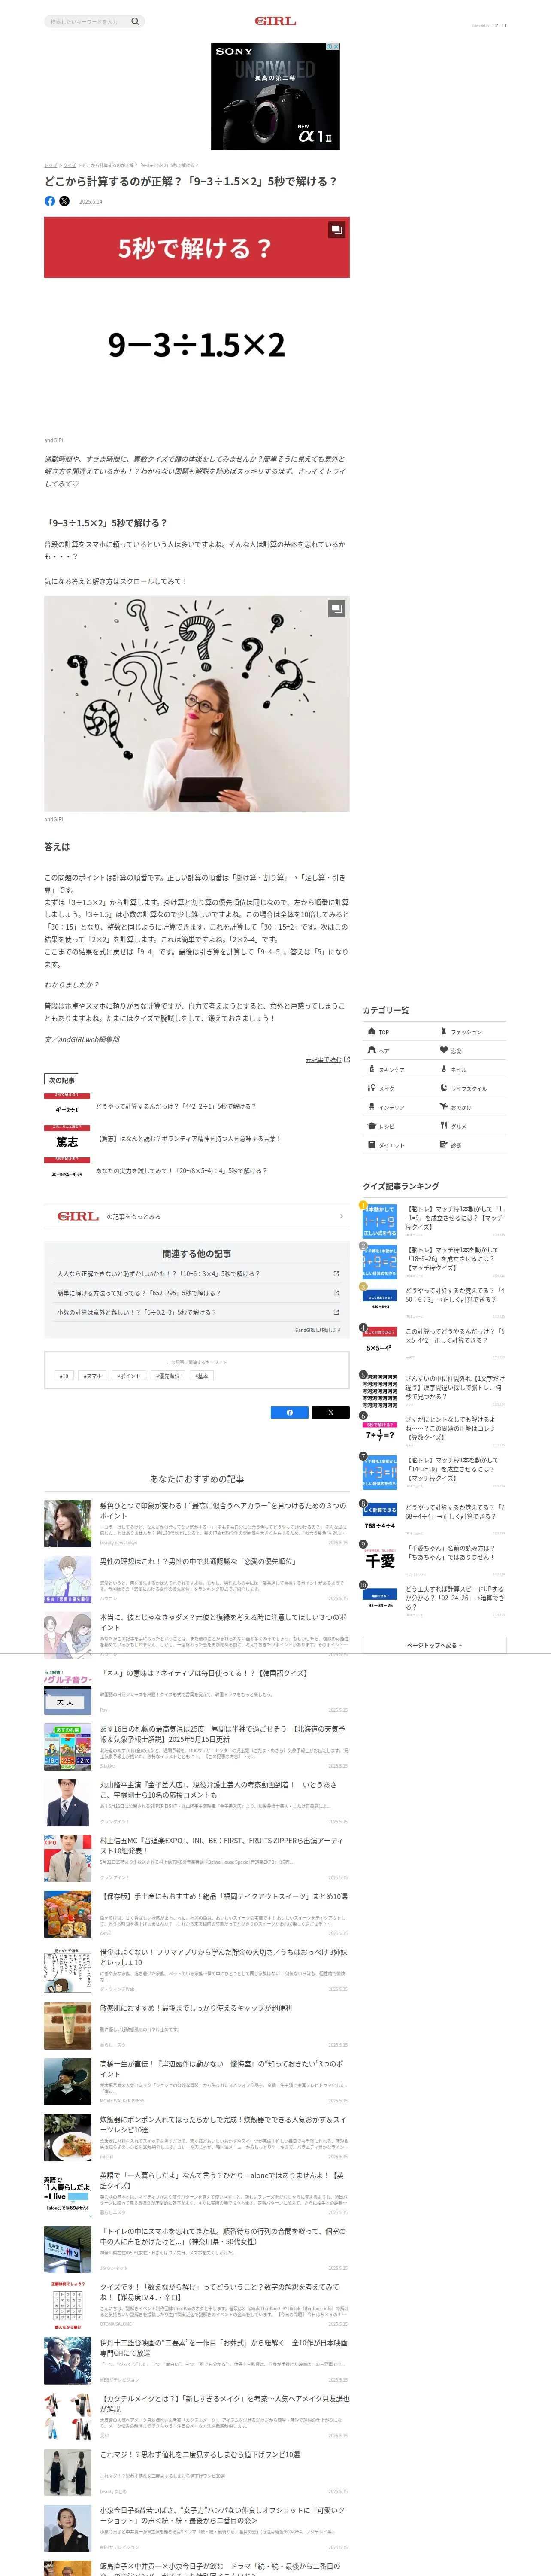Share article with the X icon under title
The image size is (551, 2576).
[64, 201]
